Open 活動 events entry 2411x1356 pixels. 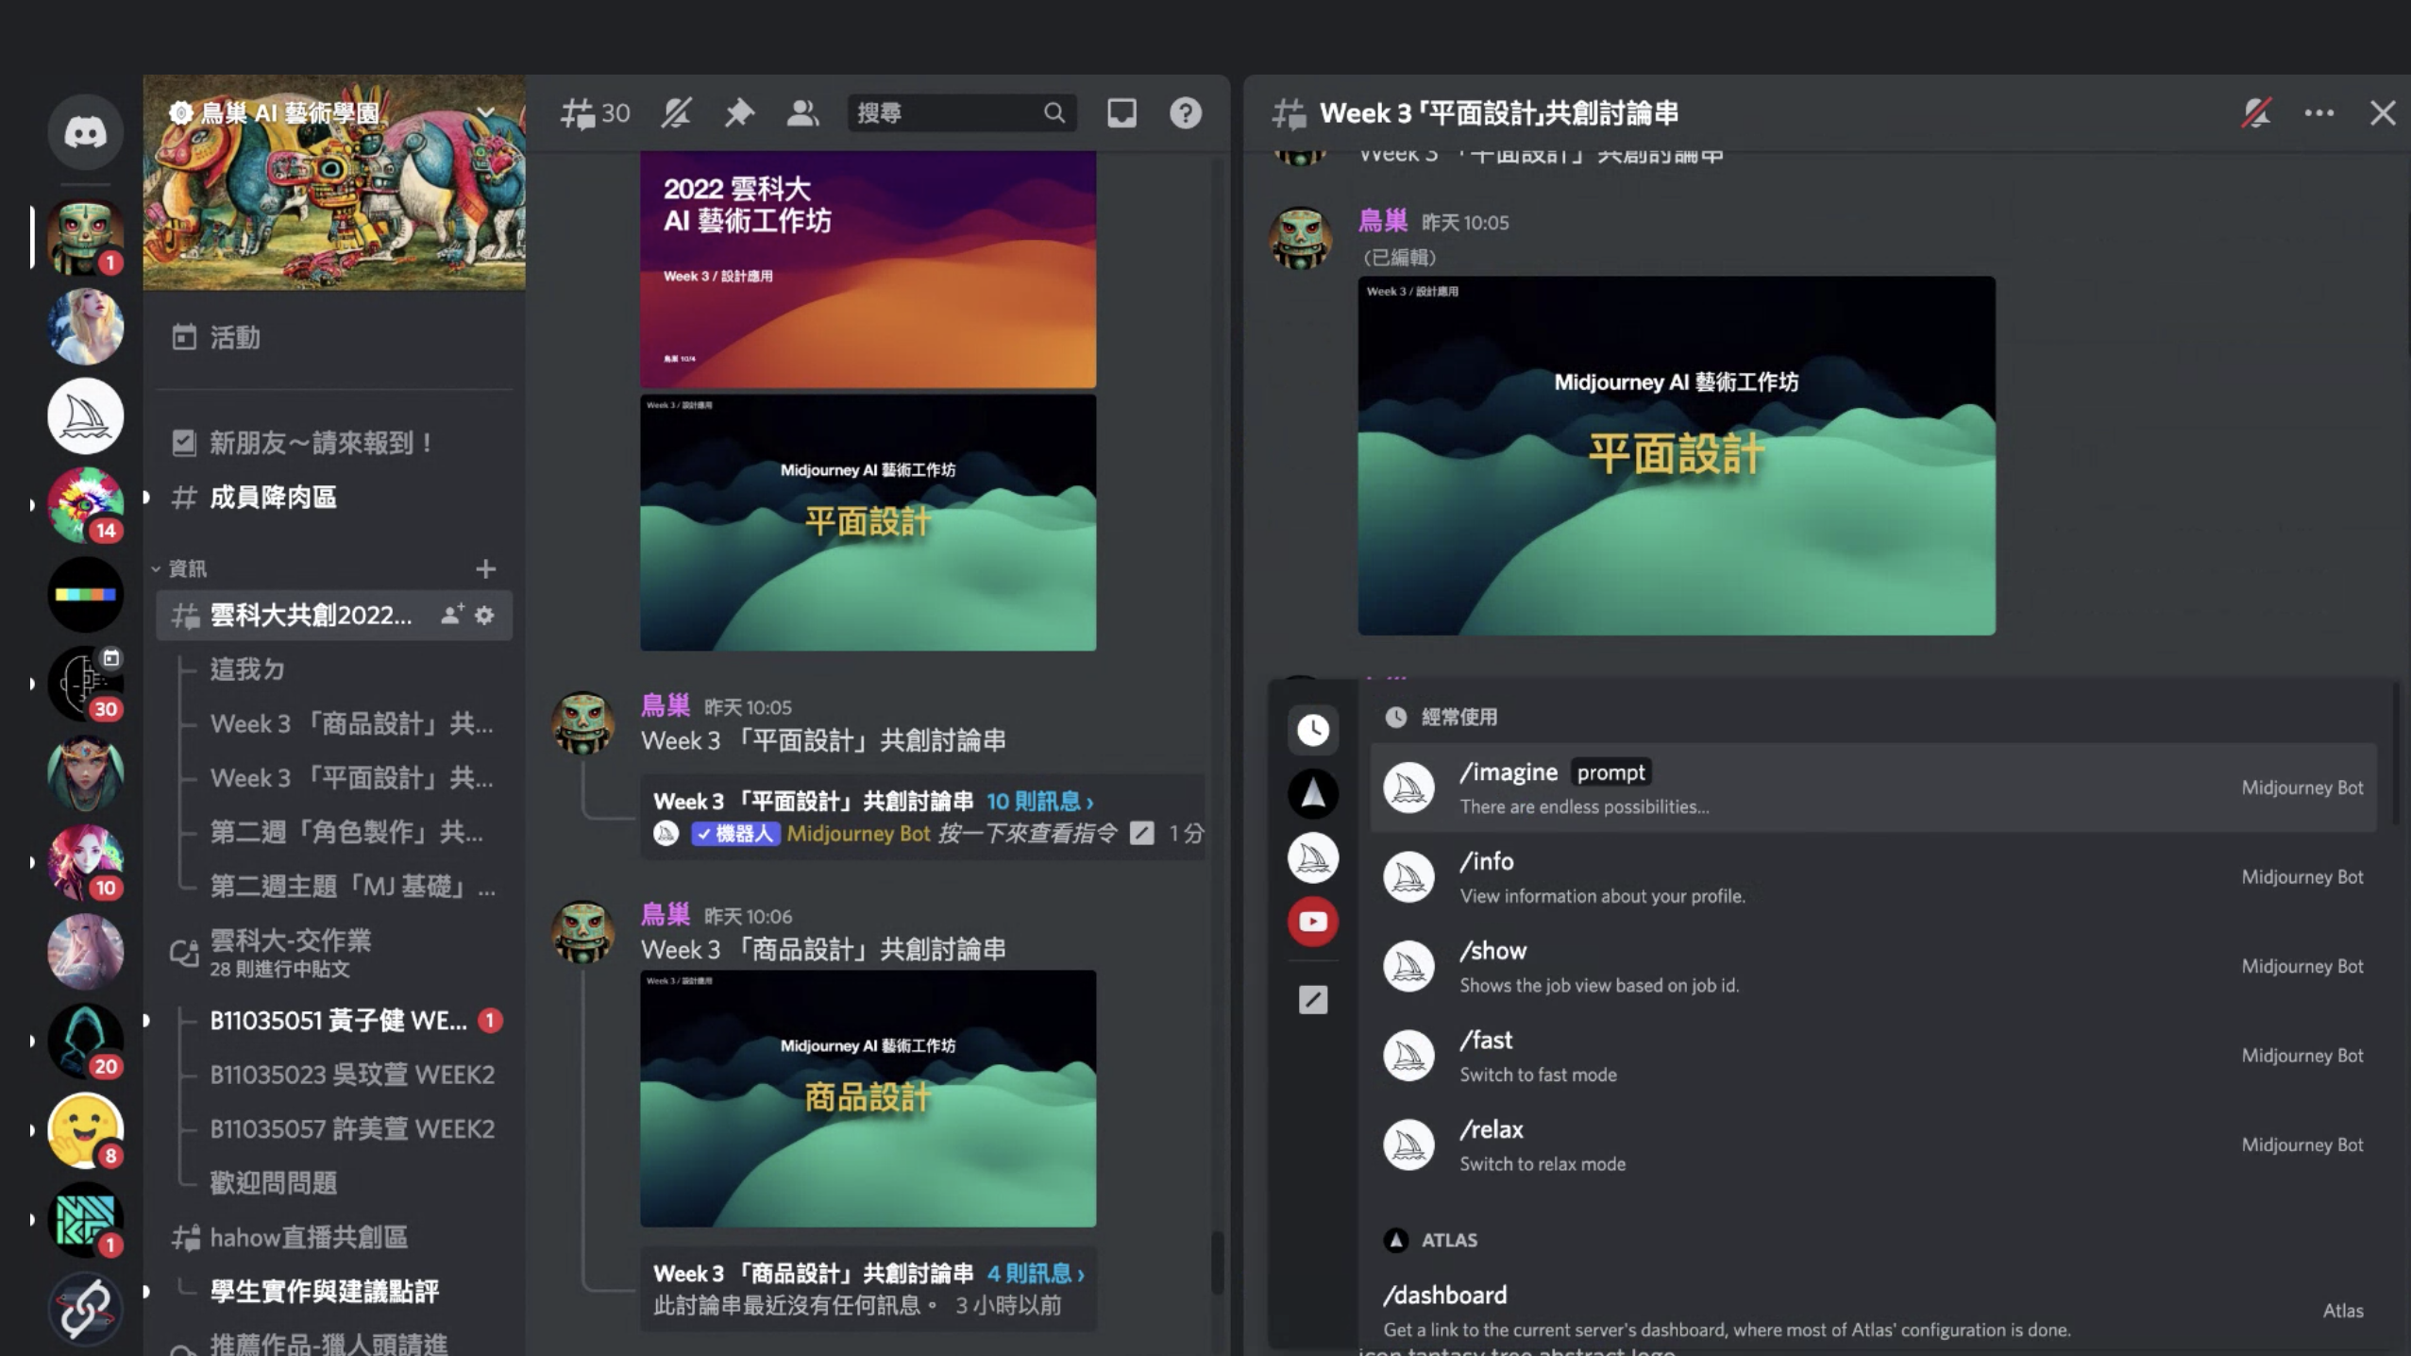[x=334, y=337]
